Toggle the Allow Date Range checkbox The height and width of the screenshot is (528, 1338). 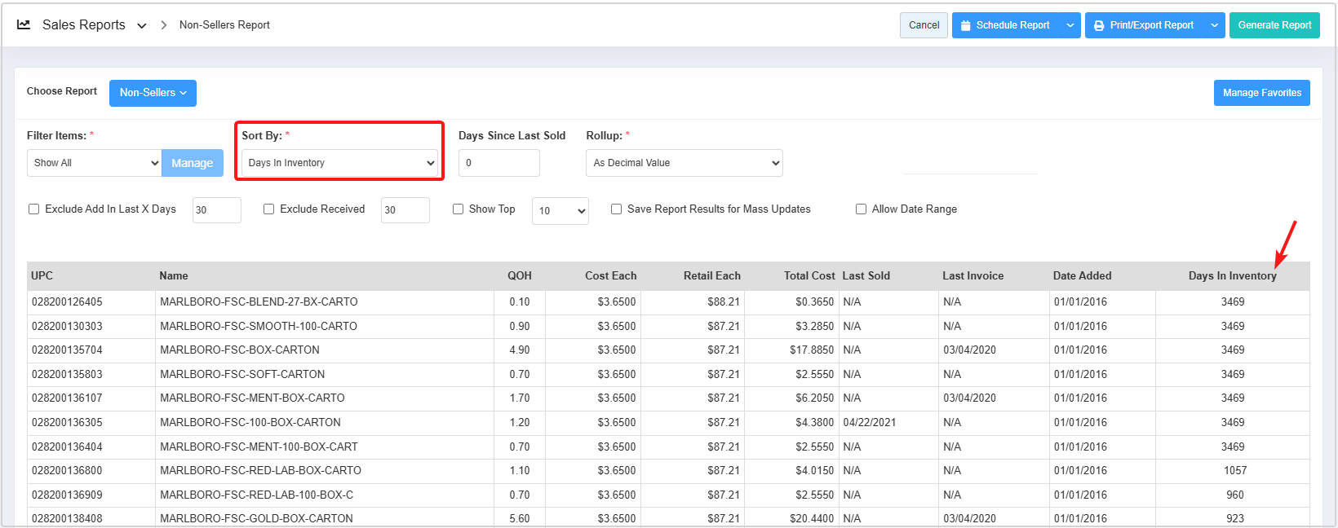coord(861,209)
